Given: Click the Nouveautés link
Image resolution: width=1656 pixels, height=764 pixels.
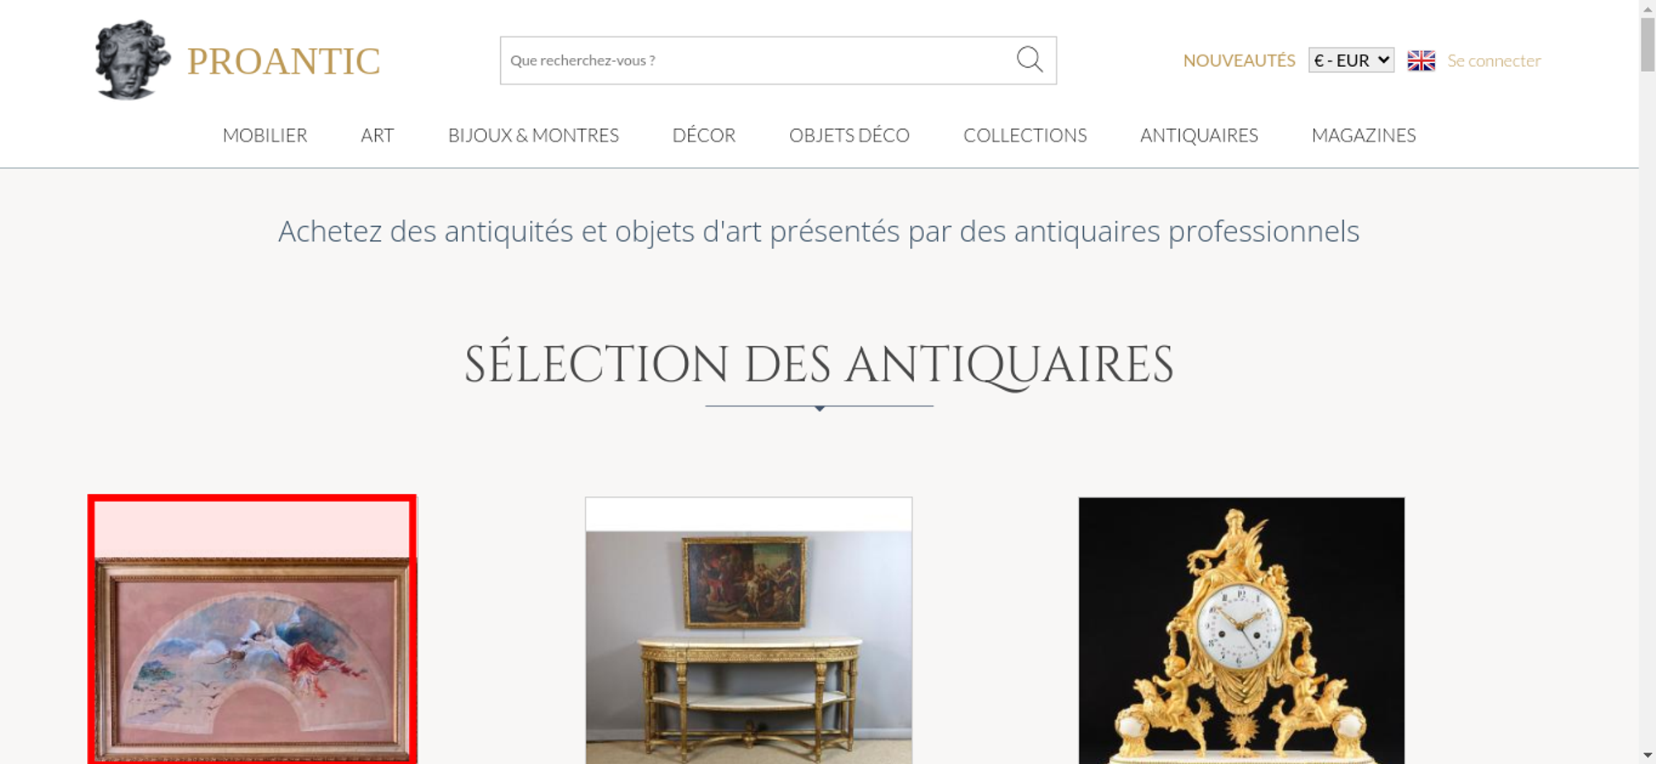Looking at the screenshot, I should click(x=1239, y=60).
